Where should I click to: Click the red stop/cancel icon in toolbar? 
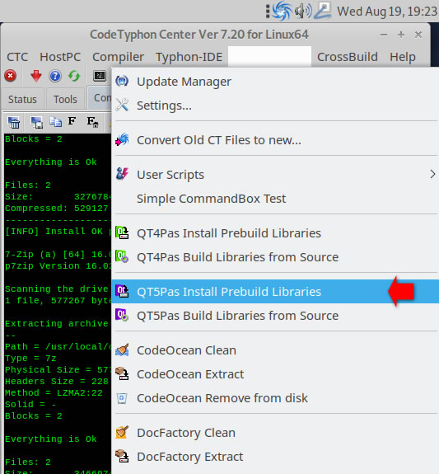click(x=10, y=76)
